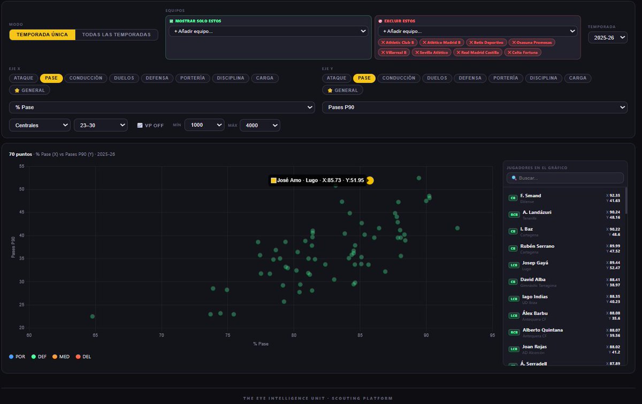Focus the Buscar player search field
The width and height of the screenshot is (642, 404).
click(565, 178)
